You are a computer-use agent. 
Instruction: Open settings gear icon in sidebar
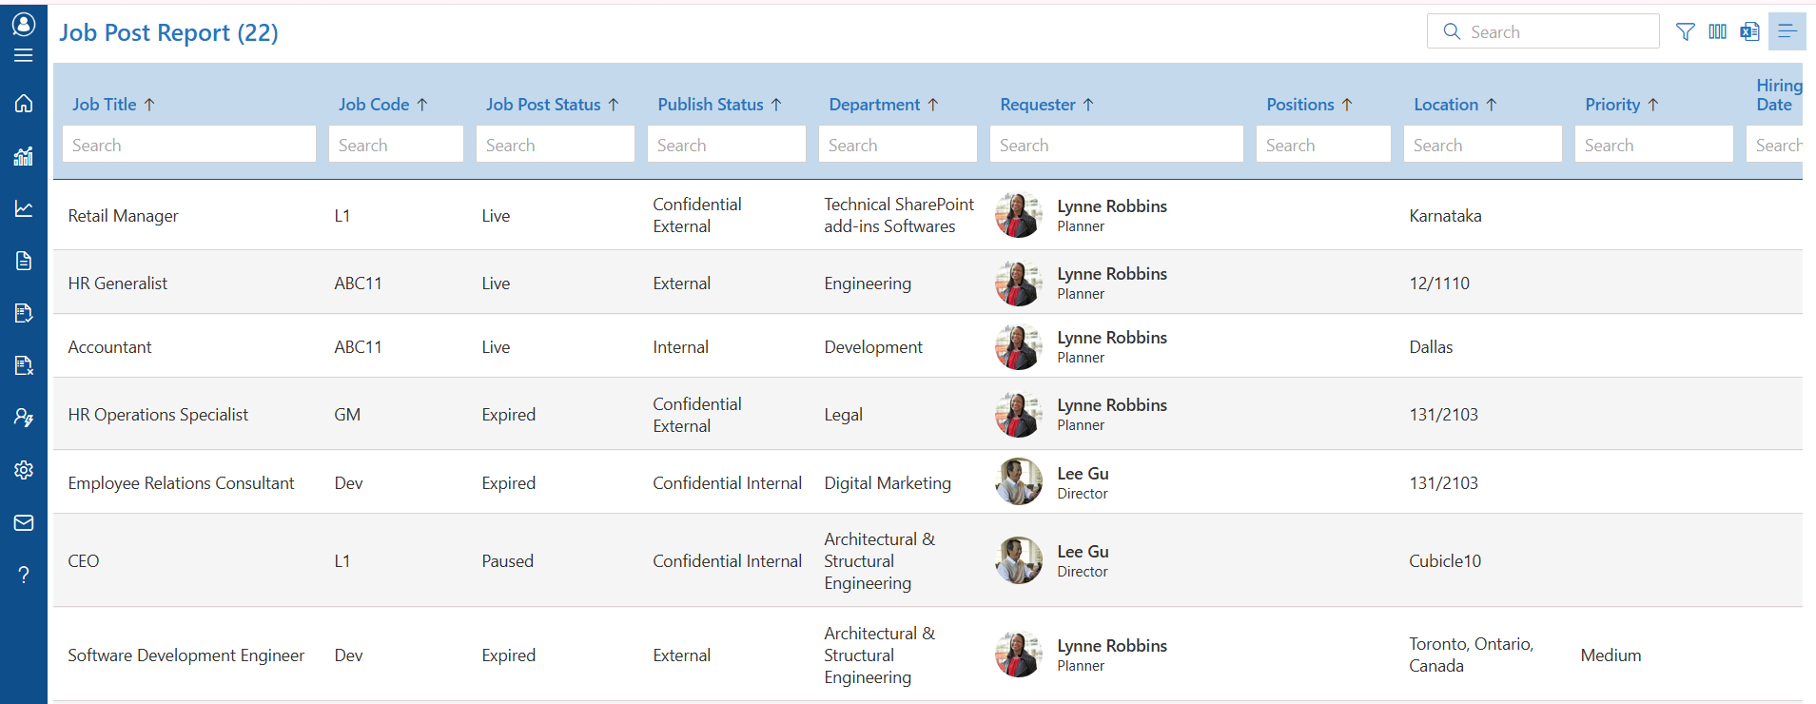click(x=24, y=470)
